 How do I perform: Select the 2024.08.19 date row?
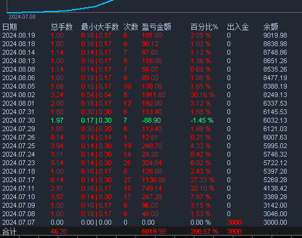click(151, 35)
